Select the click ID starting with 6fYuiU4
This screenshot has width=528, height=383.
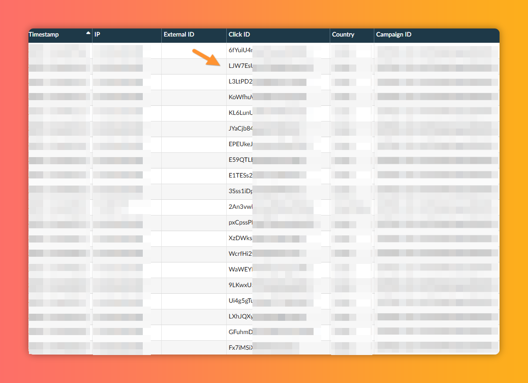pos(241,50)
